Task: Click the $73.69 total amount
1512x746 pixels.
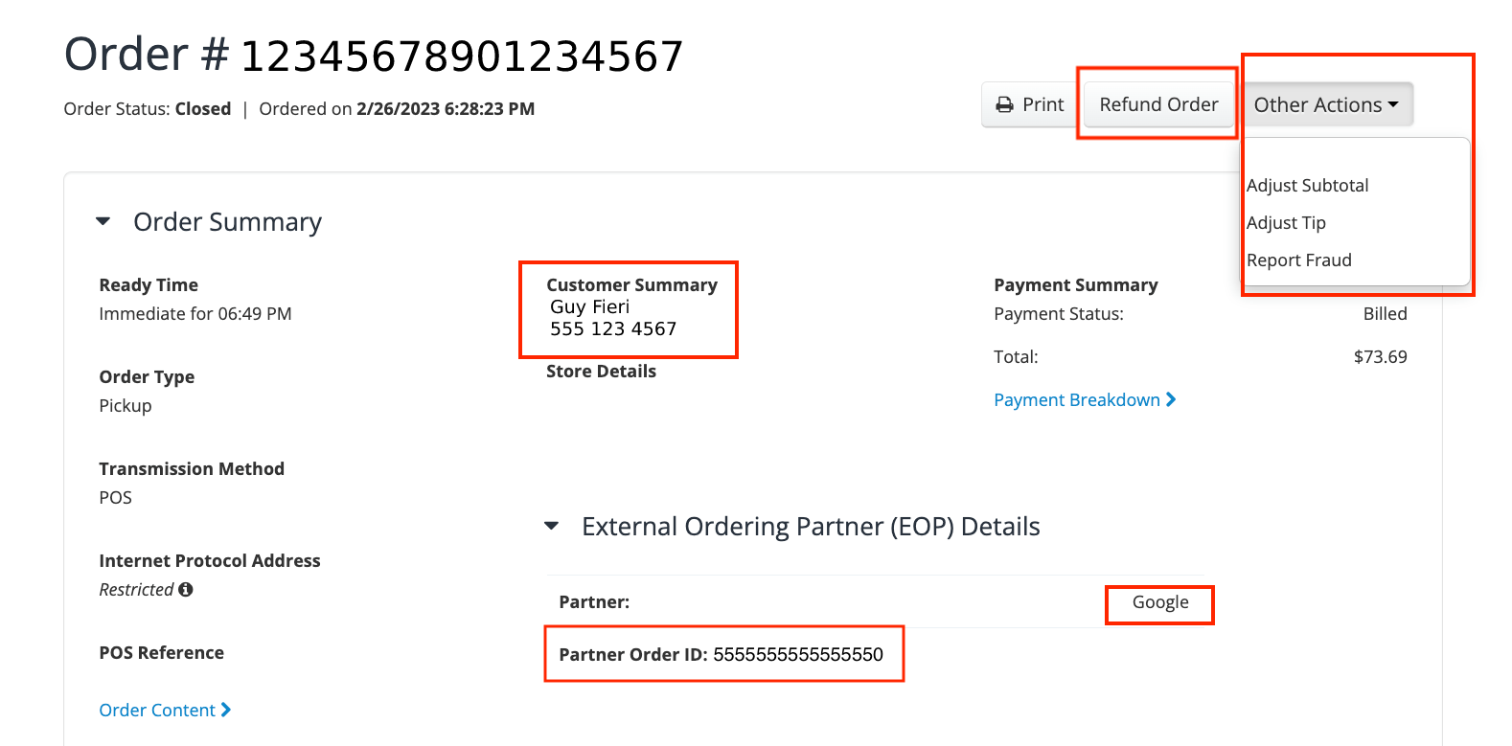Action: [x=1380, y=357]
